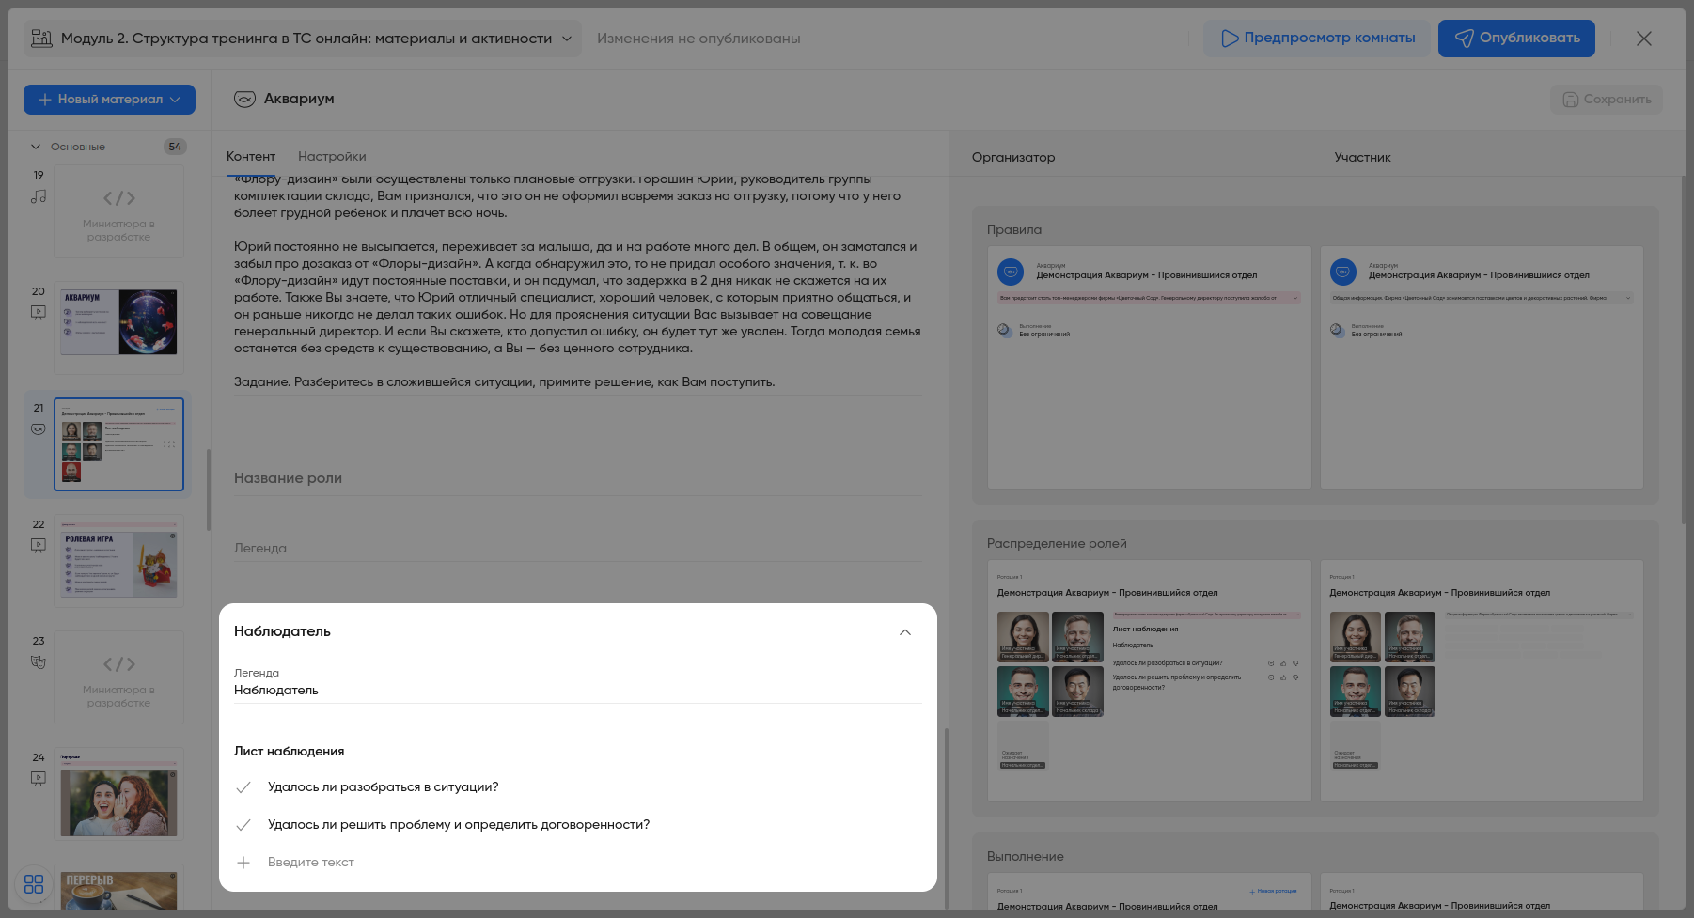Select the 'Ролевая игра' slide 22 thumbnail
1694x918 pixels.
(118, 561)
